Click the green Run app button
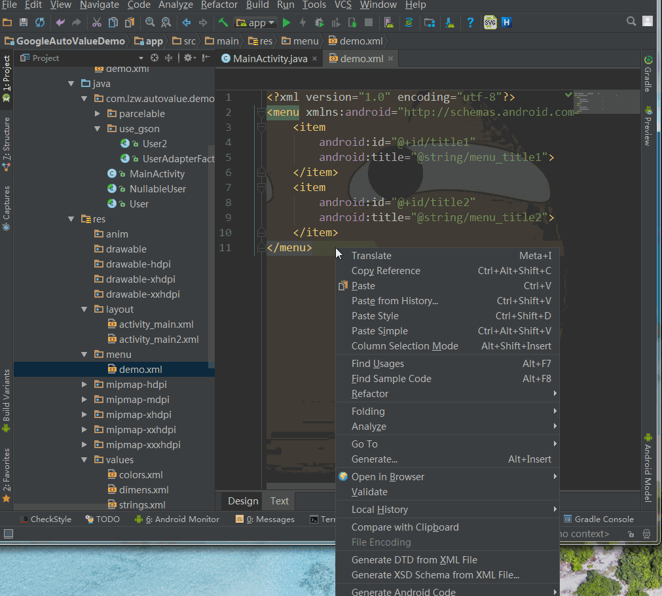This screenshot has height=596, width=662. [x=286, y=22]
